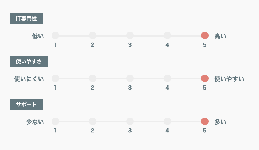Click the 使いやすい label text

point(229,79)
